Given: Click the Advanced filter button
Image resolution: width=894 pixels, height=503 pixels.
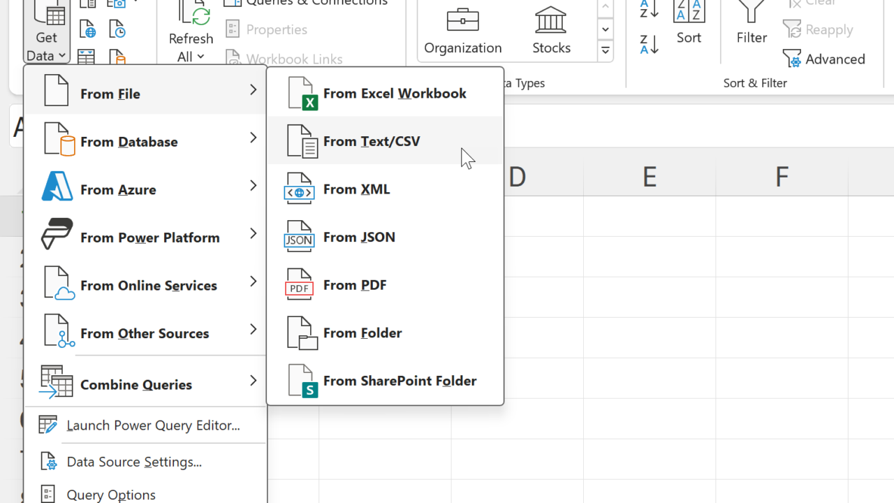Looking at the screenshot, I should point(824,59).
